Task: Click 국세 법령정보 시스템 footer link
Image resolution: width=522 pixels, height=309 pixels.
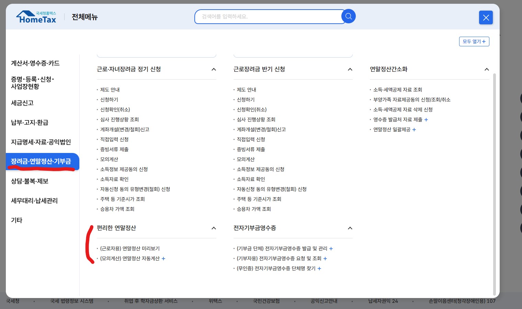Action: [x=72, y=301]
